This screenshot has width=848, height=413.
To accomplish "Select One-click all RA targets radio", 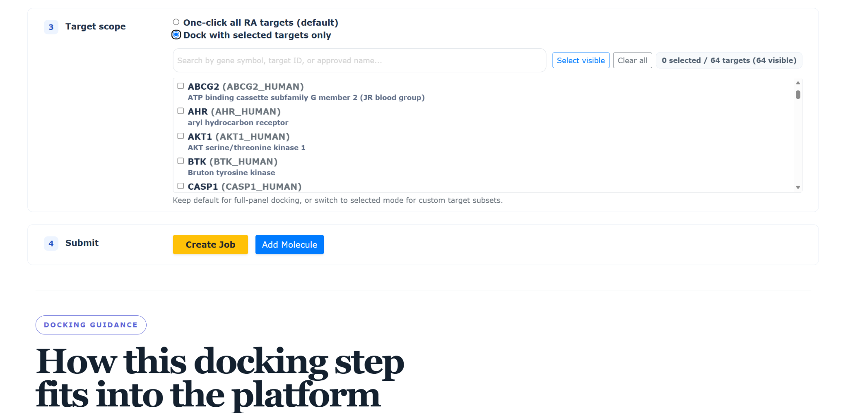I will [176, 22].
